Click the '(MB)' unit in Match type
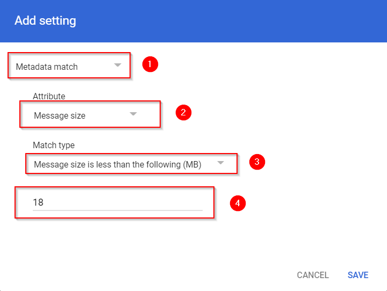Viewport: 387px width, 291px height. [191, 165]
